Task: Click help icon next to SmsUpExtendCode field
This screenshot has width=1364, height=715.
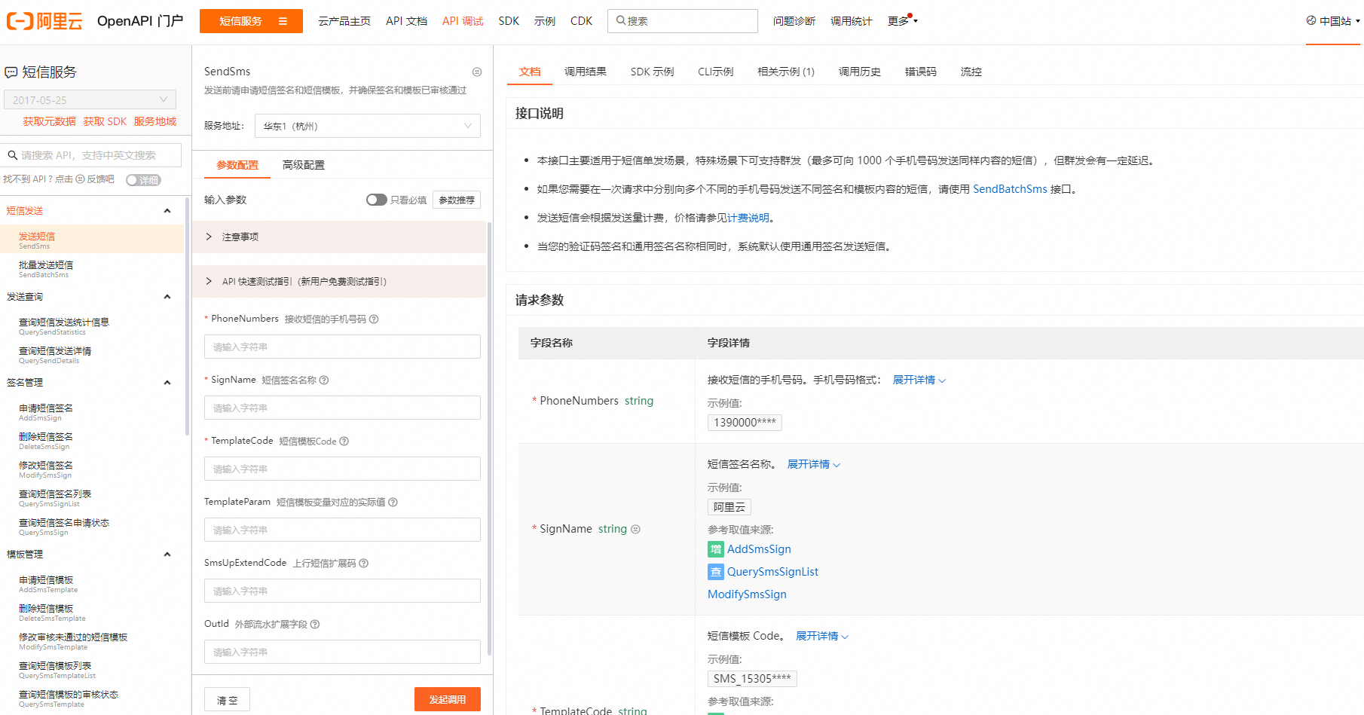Action: pos(364,564)
